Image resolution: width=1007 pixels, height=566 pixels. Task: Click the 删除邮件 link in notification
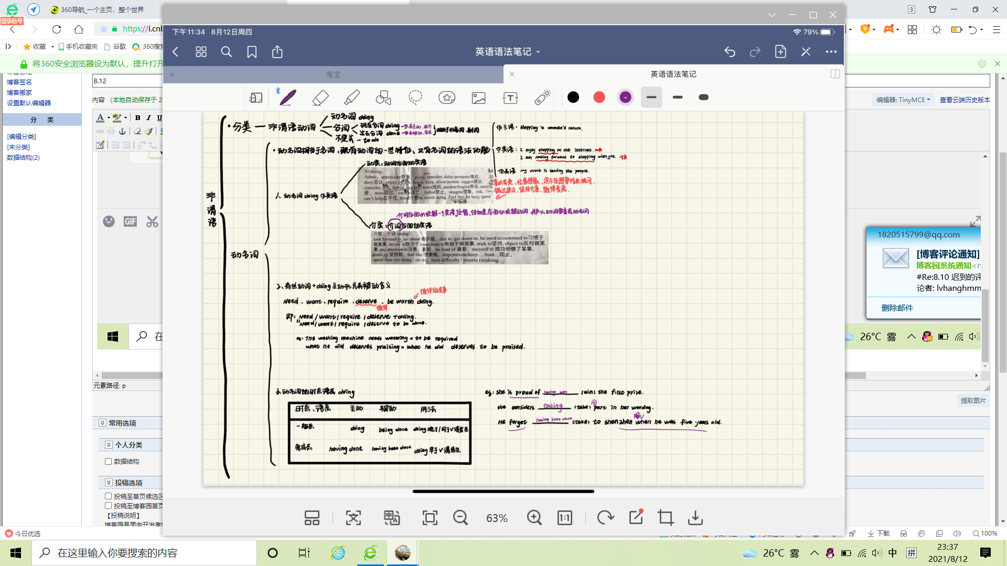click(897, 308)
